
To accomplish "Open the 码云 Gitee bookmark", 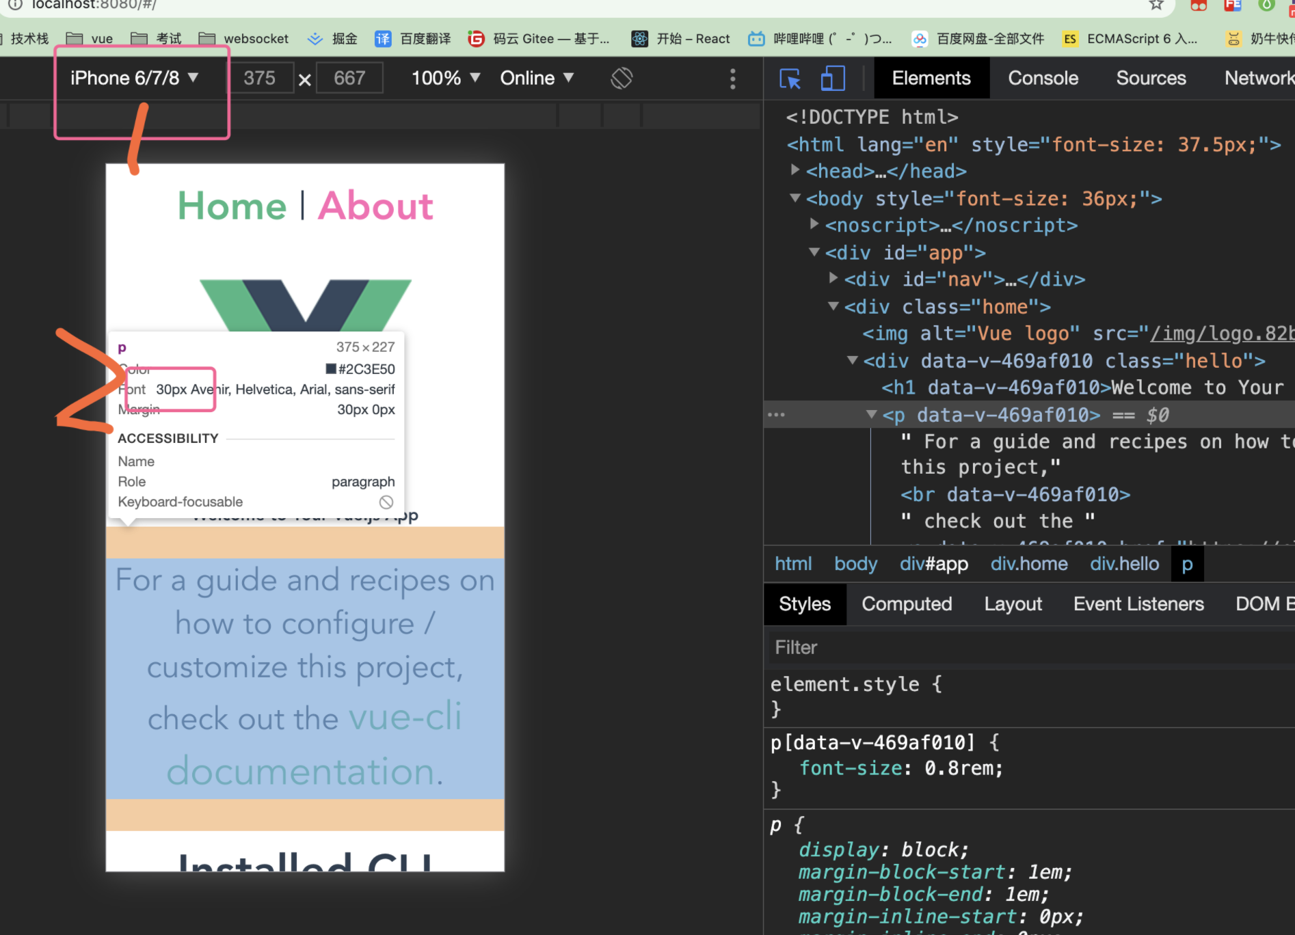I will click(539, 39).
